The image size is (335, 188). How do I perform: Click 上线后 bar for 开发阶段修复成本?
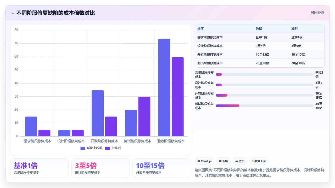click(111, 126)
